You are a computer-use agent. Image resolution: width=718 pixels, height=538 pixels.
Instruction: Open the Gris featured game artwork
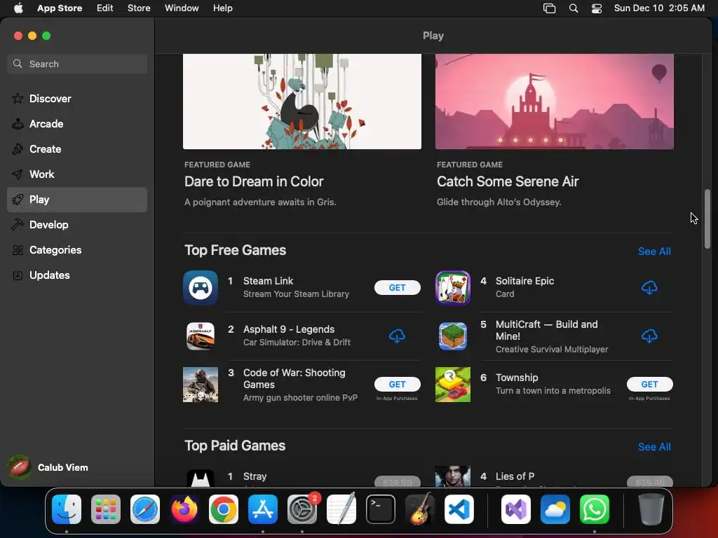point(302,102)
